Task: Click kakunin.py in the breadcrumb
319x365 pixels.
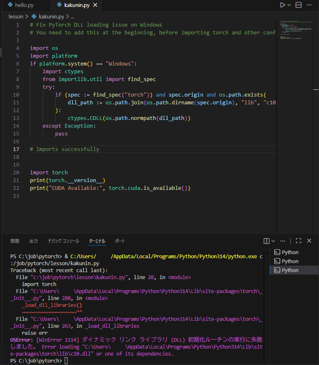Action: (51, 16)
